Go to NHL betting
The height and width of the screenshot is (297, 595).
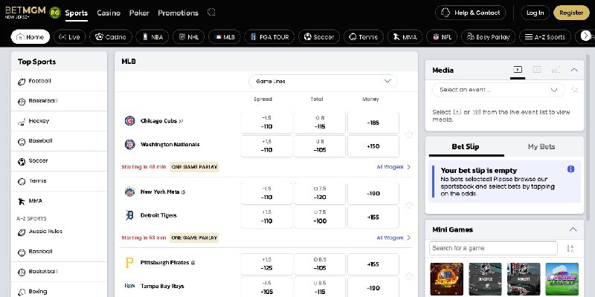(x=188, y=36)
